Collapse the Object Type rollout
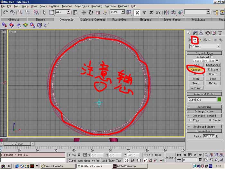 (204, 53)
